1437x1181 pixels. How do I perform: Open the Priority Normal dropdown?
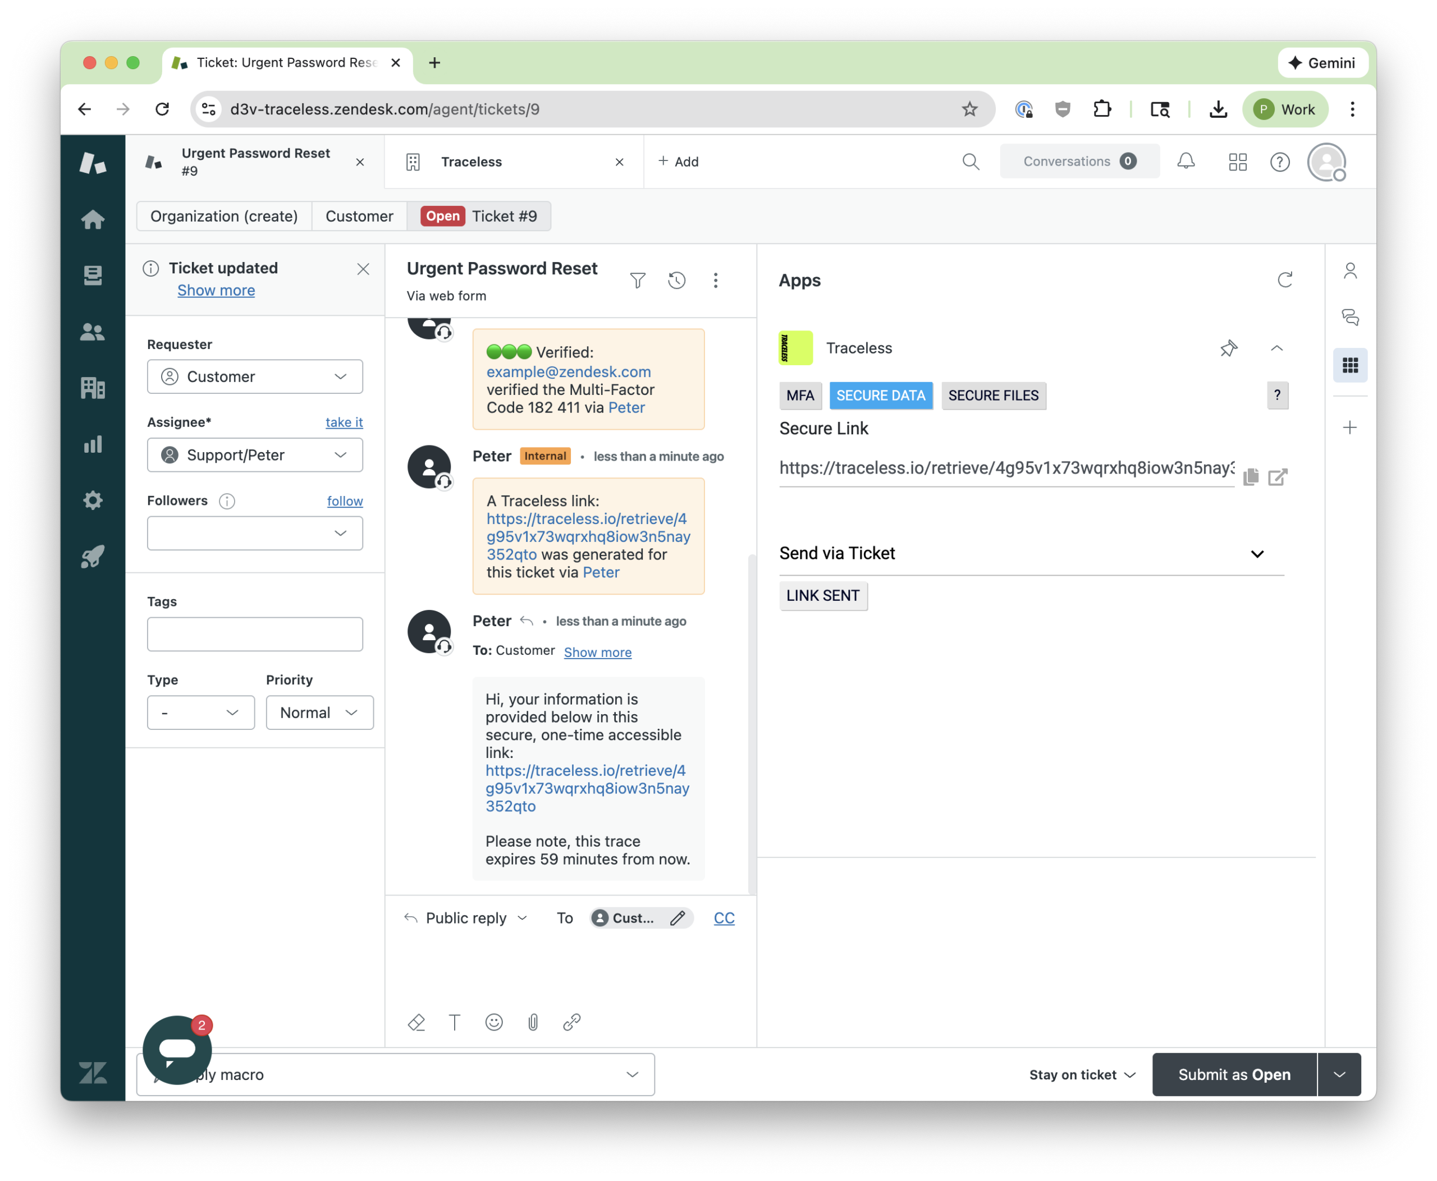point(319,713)
